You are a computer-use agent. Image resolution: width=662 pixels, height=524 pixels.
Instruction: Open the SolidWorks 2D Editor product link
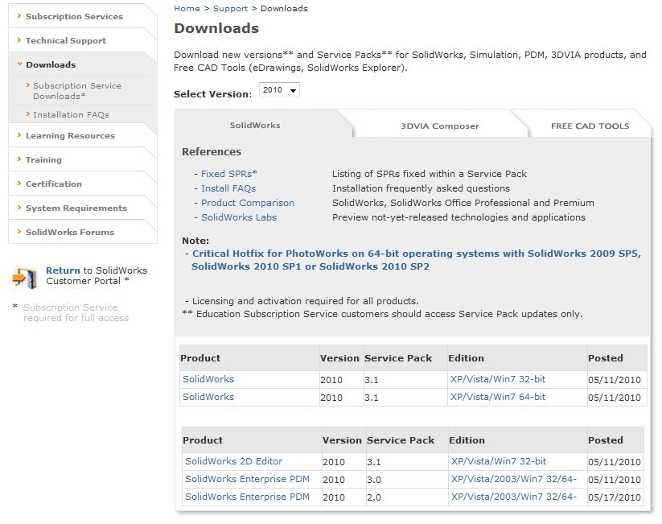point(233,461)
